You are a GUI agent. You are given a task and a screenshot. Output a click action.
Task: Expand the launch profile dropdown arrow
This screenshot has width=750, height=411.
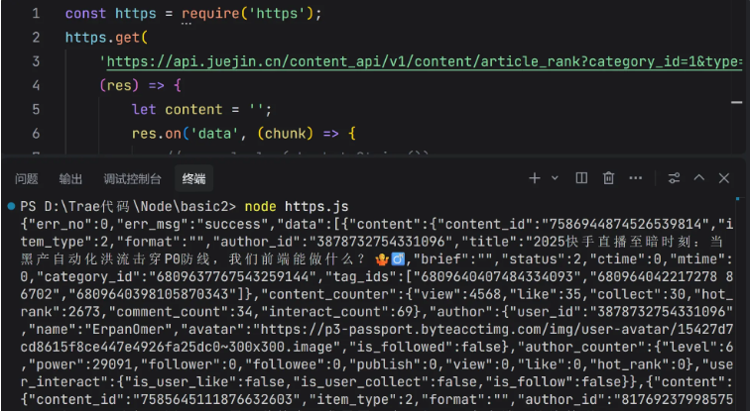click(x=555, y=178)
